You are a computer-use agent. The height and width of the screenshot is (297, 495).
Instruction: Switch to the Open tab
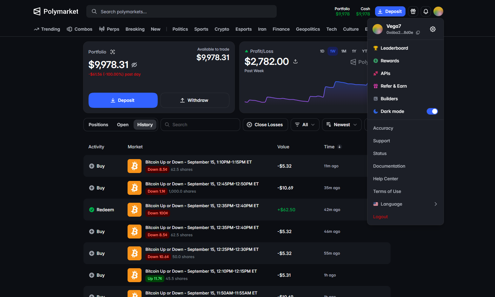pyautogui.click(x=123, y=125)
